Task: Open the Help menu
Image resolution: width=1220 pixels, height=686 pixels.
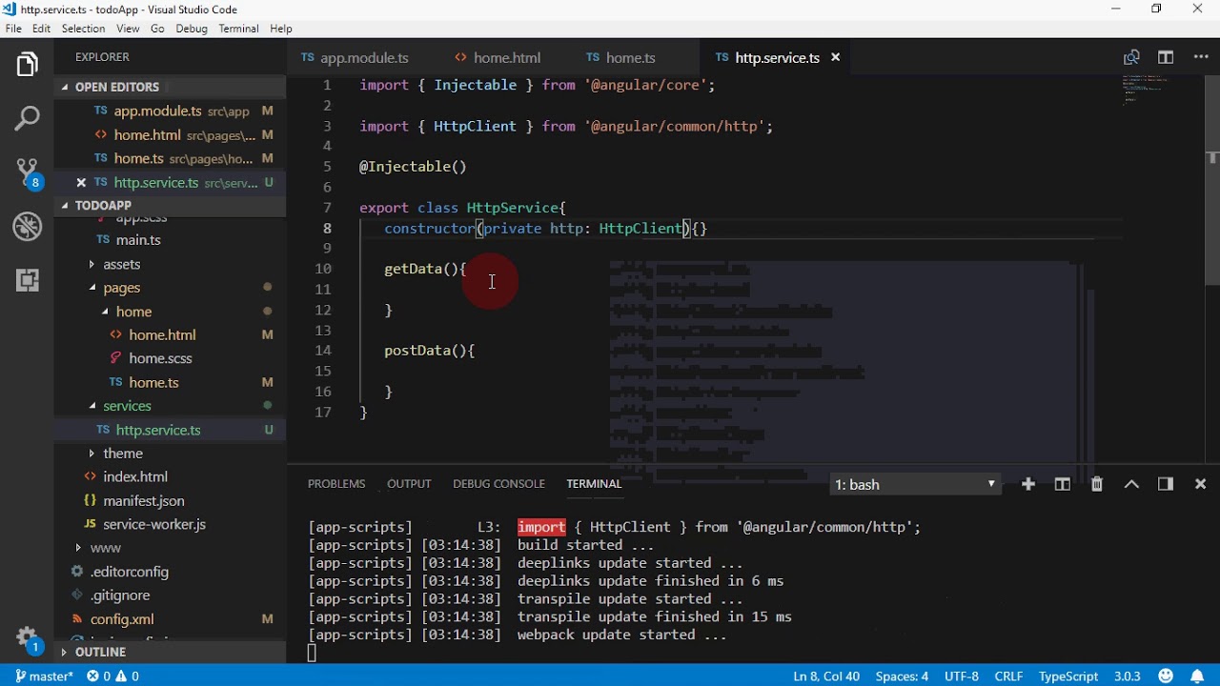Action: click(x=281, y=29)
